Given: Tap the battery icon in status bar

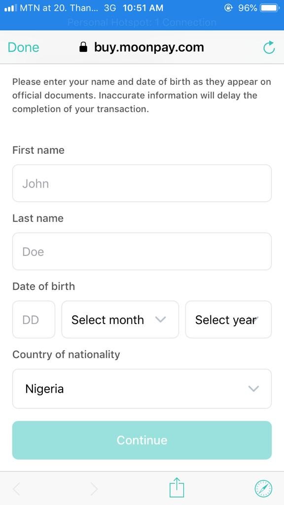Looking at the screenshot, I should click(270, 8).
